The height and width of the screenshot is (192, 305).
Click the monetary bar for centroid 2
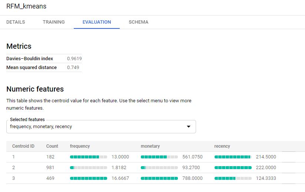(159, 168)
